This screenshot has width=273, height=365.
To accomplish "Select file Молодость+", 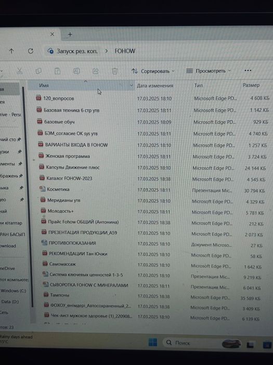I will (x=61, y=211).
